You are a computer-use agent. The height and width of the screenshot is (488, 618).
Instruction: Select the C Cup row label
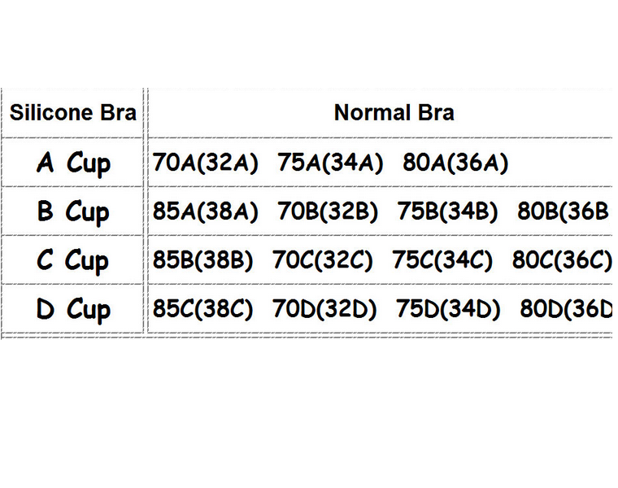click(x=72, y=260)
